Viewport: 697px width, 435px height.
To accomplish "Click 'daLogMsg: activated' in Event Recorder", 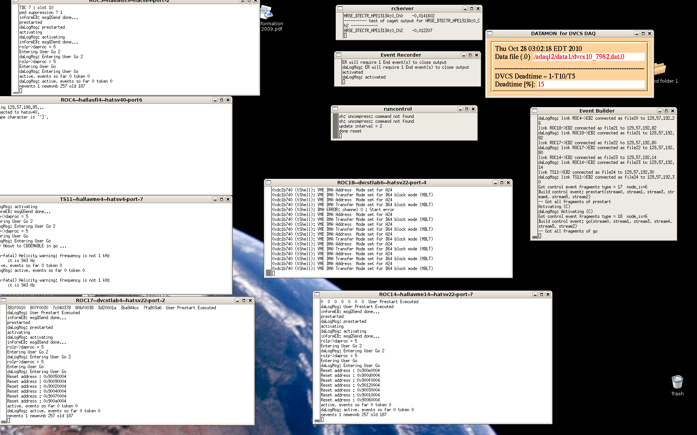I will (364, 77).
